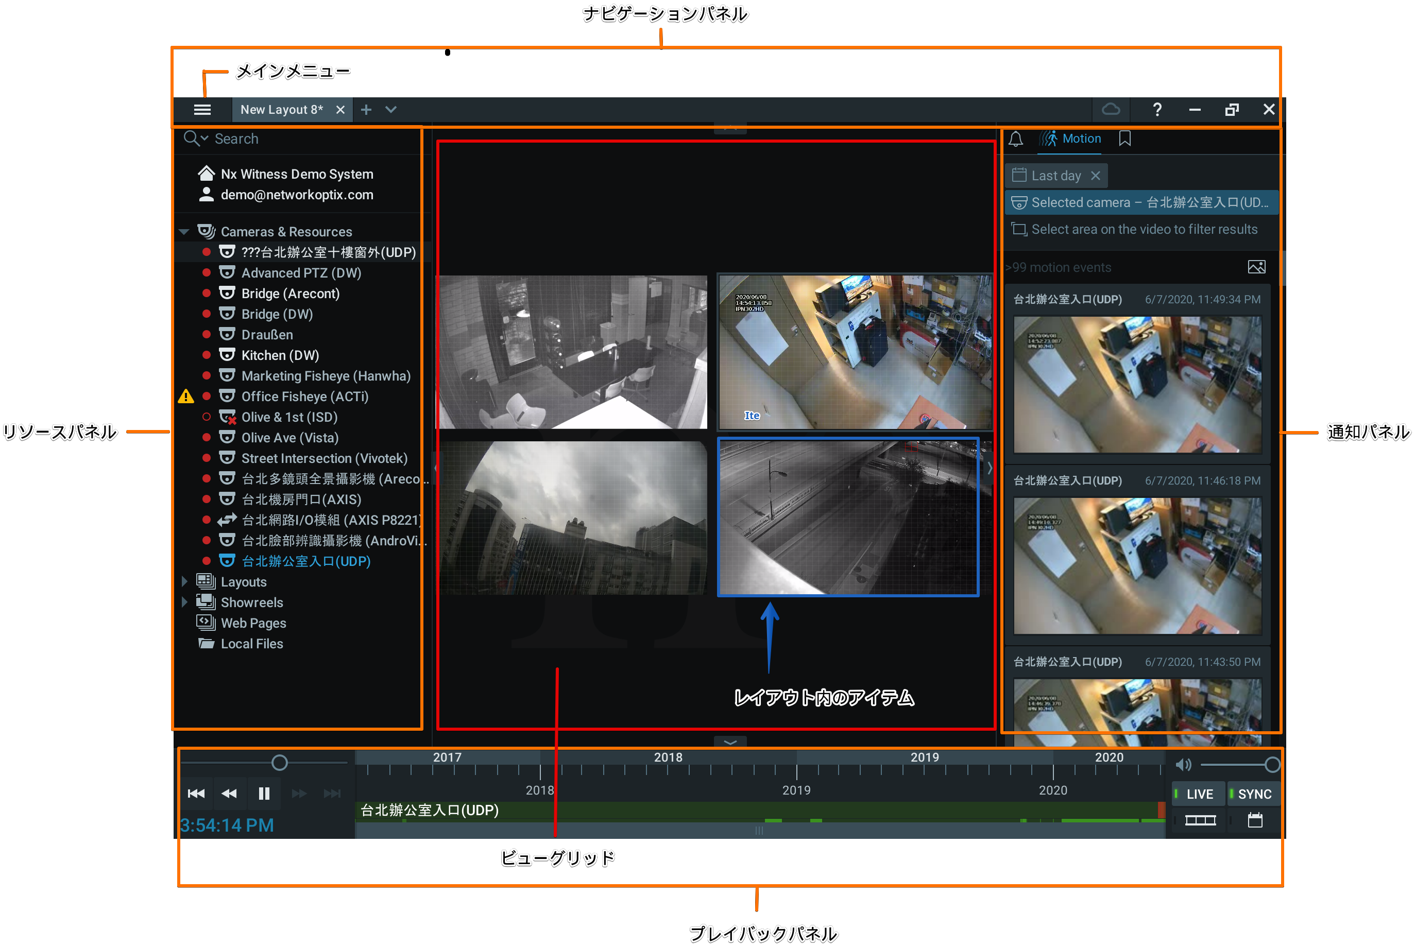This screenshot has width=1415, height=947.
Task: Mute audio with the speaker icon
Action: tap(1183, 765)
